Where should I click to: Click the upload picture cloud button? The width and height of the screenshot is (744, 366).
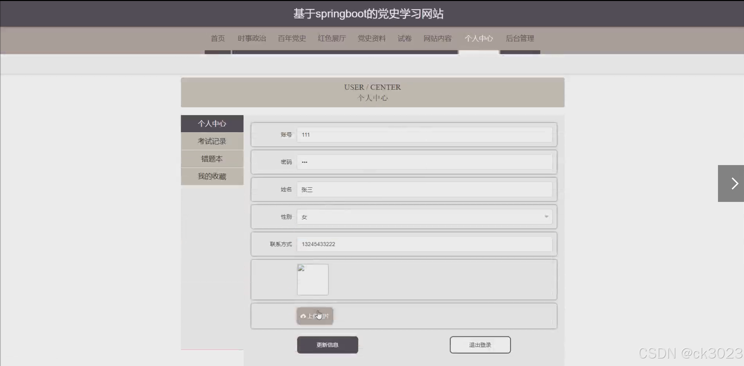click(x=315, y=316)
